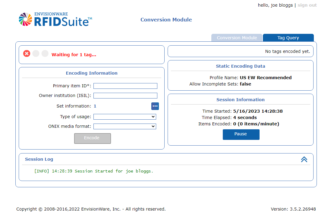Click profile name 'US EW Recommended'
328x216 pixels.
pos(266,78)
